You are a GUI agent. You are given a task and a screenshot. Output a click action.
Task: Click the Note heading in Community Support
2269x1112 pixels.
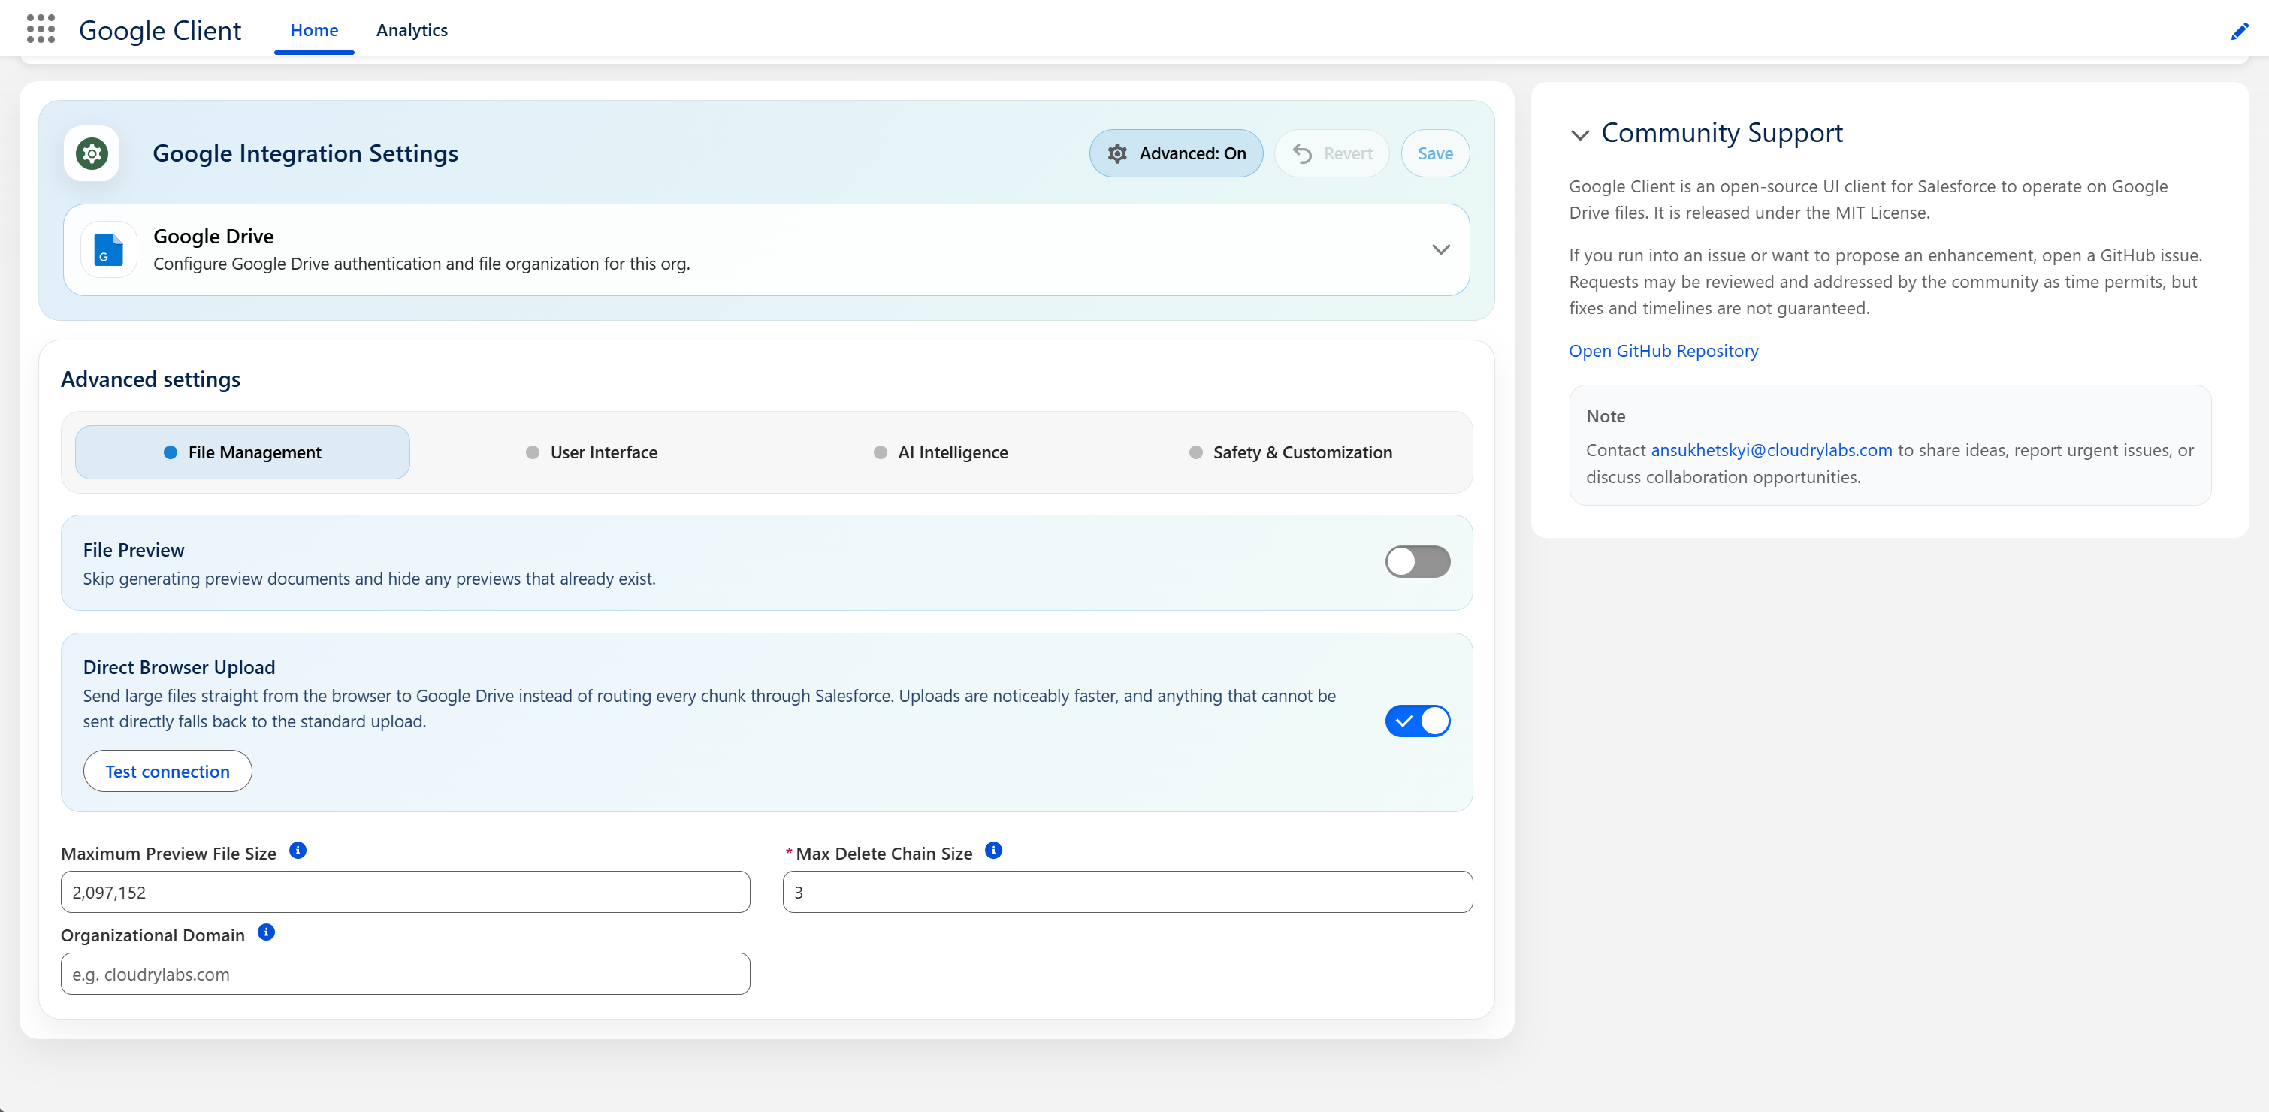pyautogui.click(x=1605, y=416)
